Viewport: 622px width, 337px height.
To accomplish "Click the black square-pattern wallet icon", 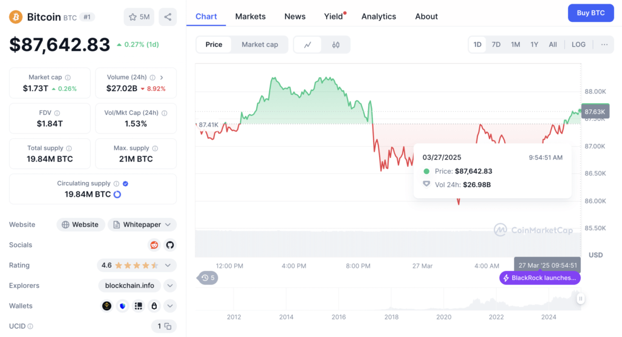I will click(138, 305).
